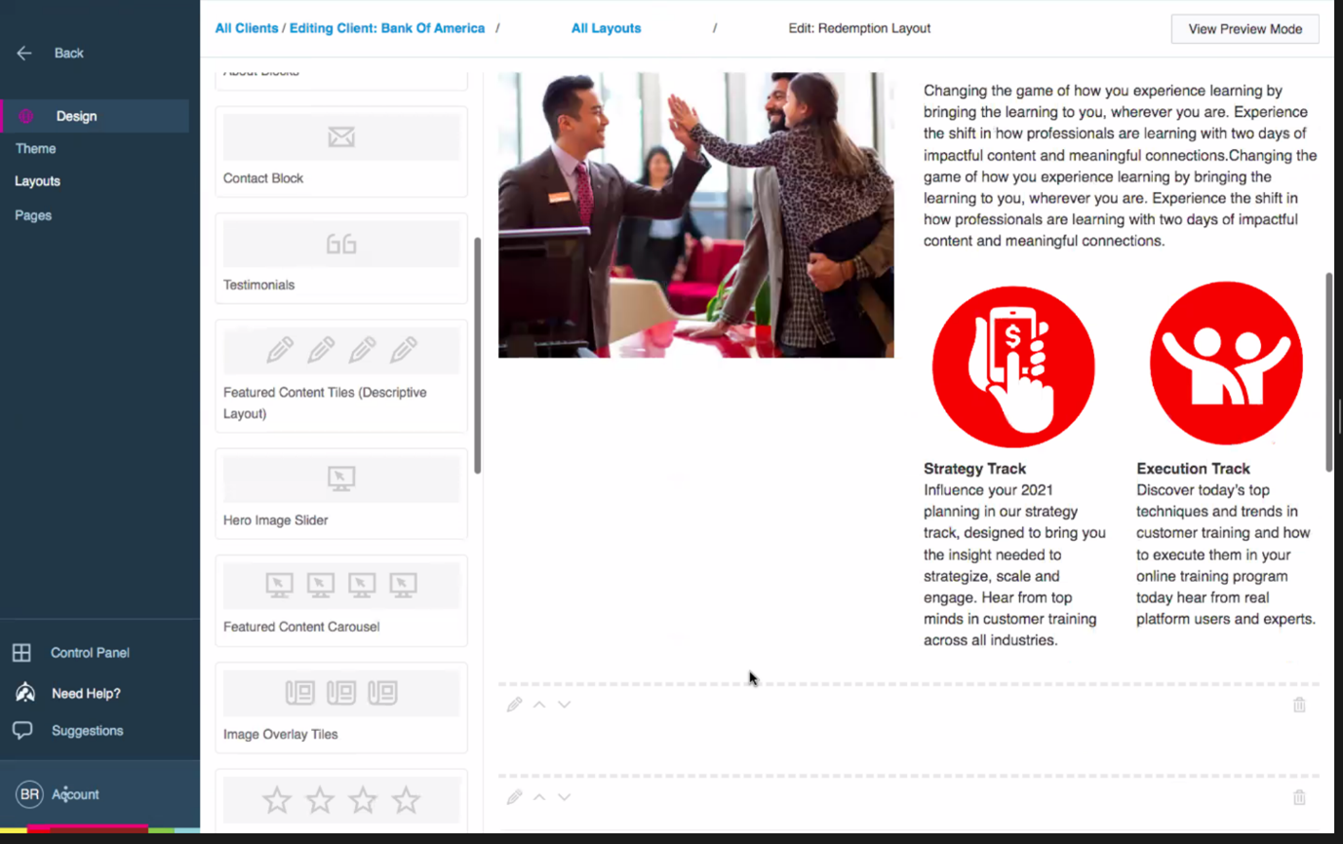Select the Testimonials quote icon block
This screenshot has height=844, width=1343.
[341, 245]
